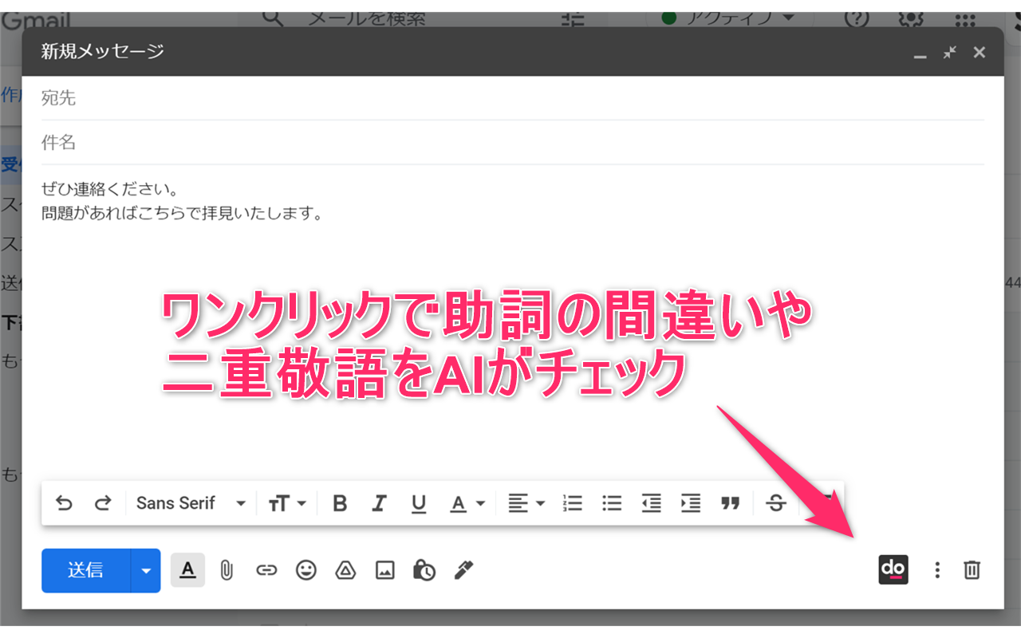Apply quote formatting
The height and width of the screenshot is (638, 1021).
(731, 503)
